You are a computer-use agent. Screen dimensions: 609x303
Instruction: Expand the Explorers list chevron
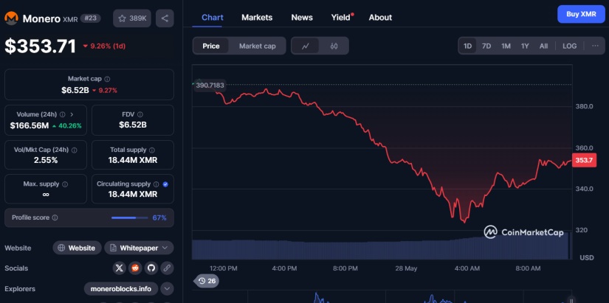167,288
